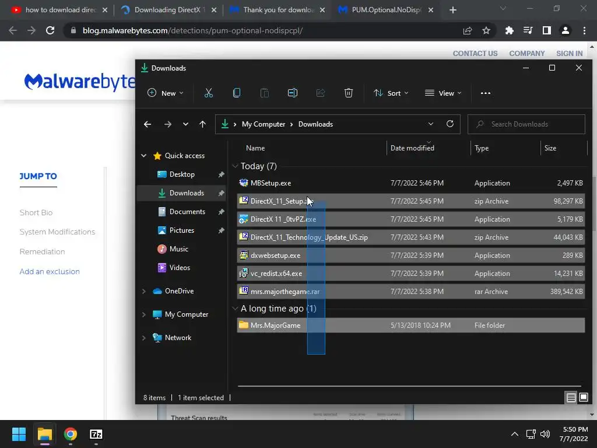The image size is (597, 448).
Task: Switch to large thumbnails view icon
Action: click(583, 398)
